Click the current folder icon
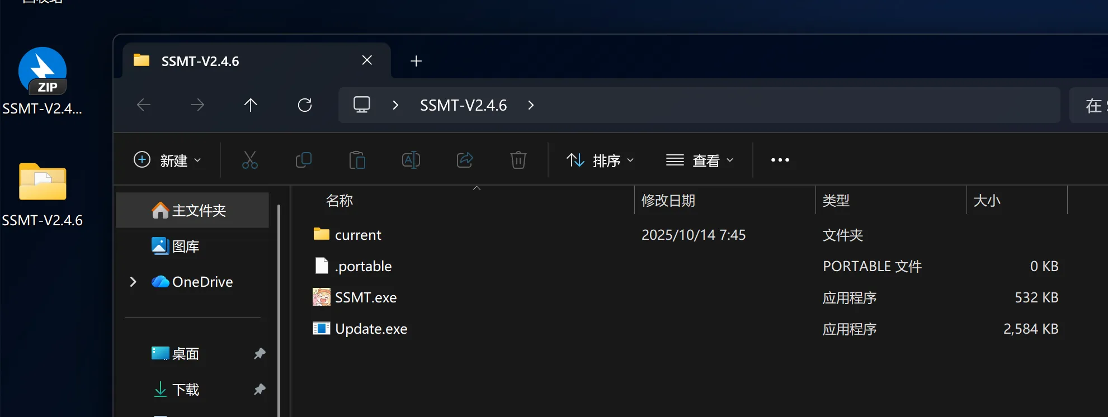Screen dimensions: 1108x417 [322, 234]
